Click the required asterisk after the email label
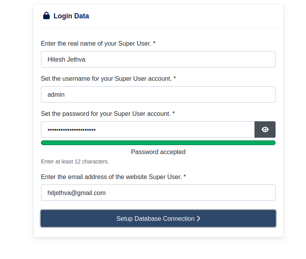 pos(185,177)
